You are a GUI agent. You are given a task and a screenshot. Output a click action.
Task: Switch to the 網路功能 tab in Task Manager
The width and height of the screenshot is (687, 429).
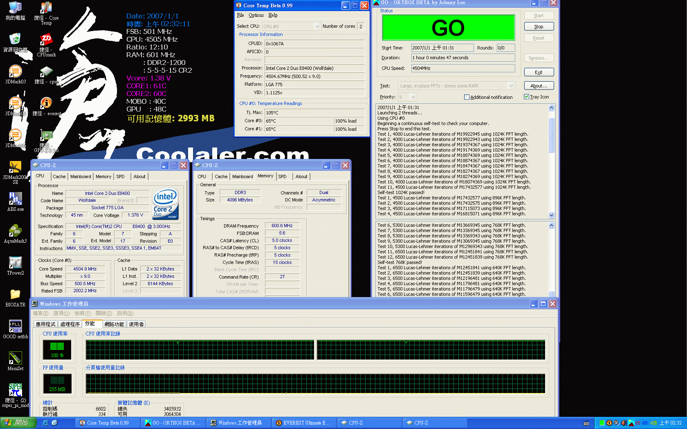click(114, 324)
